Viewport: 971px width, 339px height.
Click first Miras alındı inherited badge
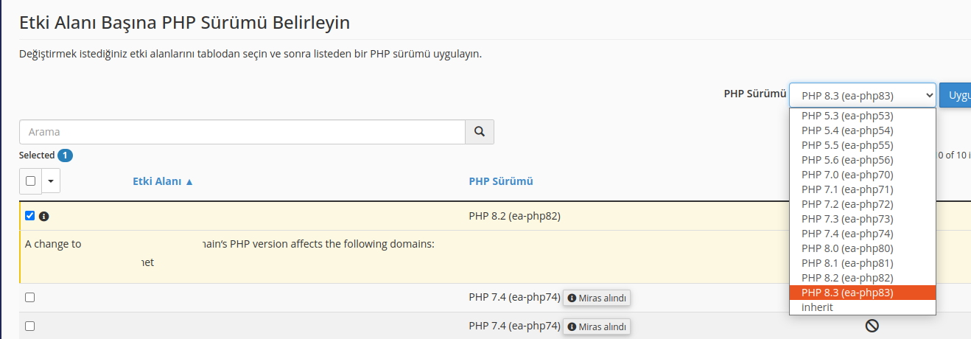597,298
